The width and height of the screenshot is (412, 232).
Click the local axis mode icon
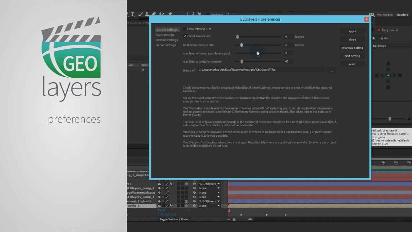pos(187,14)
